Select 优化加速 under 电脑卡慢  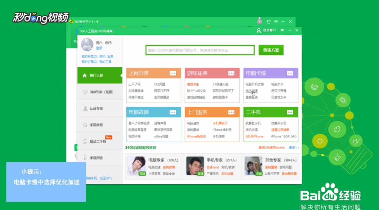(x=252, y=91)
